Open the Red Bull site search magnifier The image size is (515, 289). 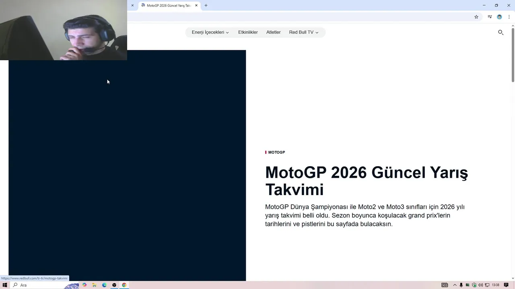[x=501, y=32]
